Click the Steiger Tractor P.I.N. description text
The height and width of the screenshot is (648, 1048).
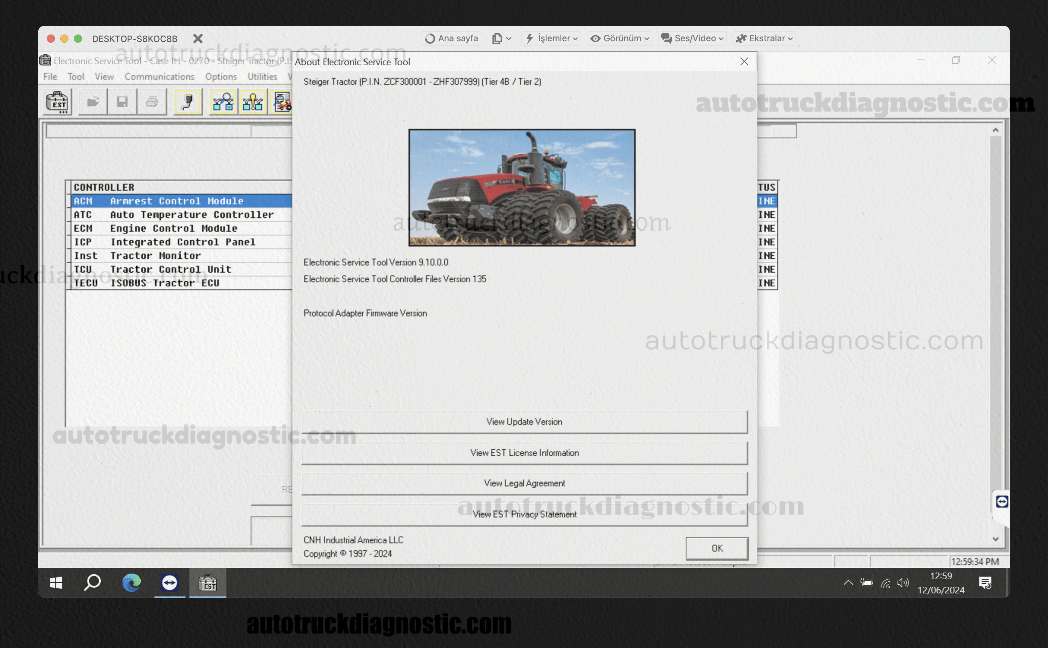coord(422,82)
